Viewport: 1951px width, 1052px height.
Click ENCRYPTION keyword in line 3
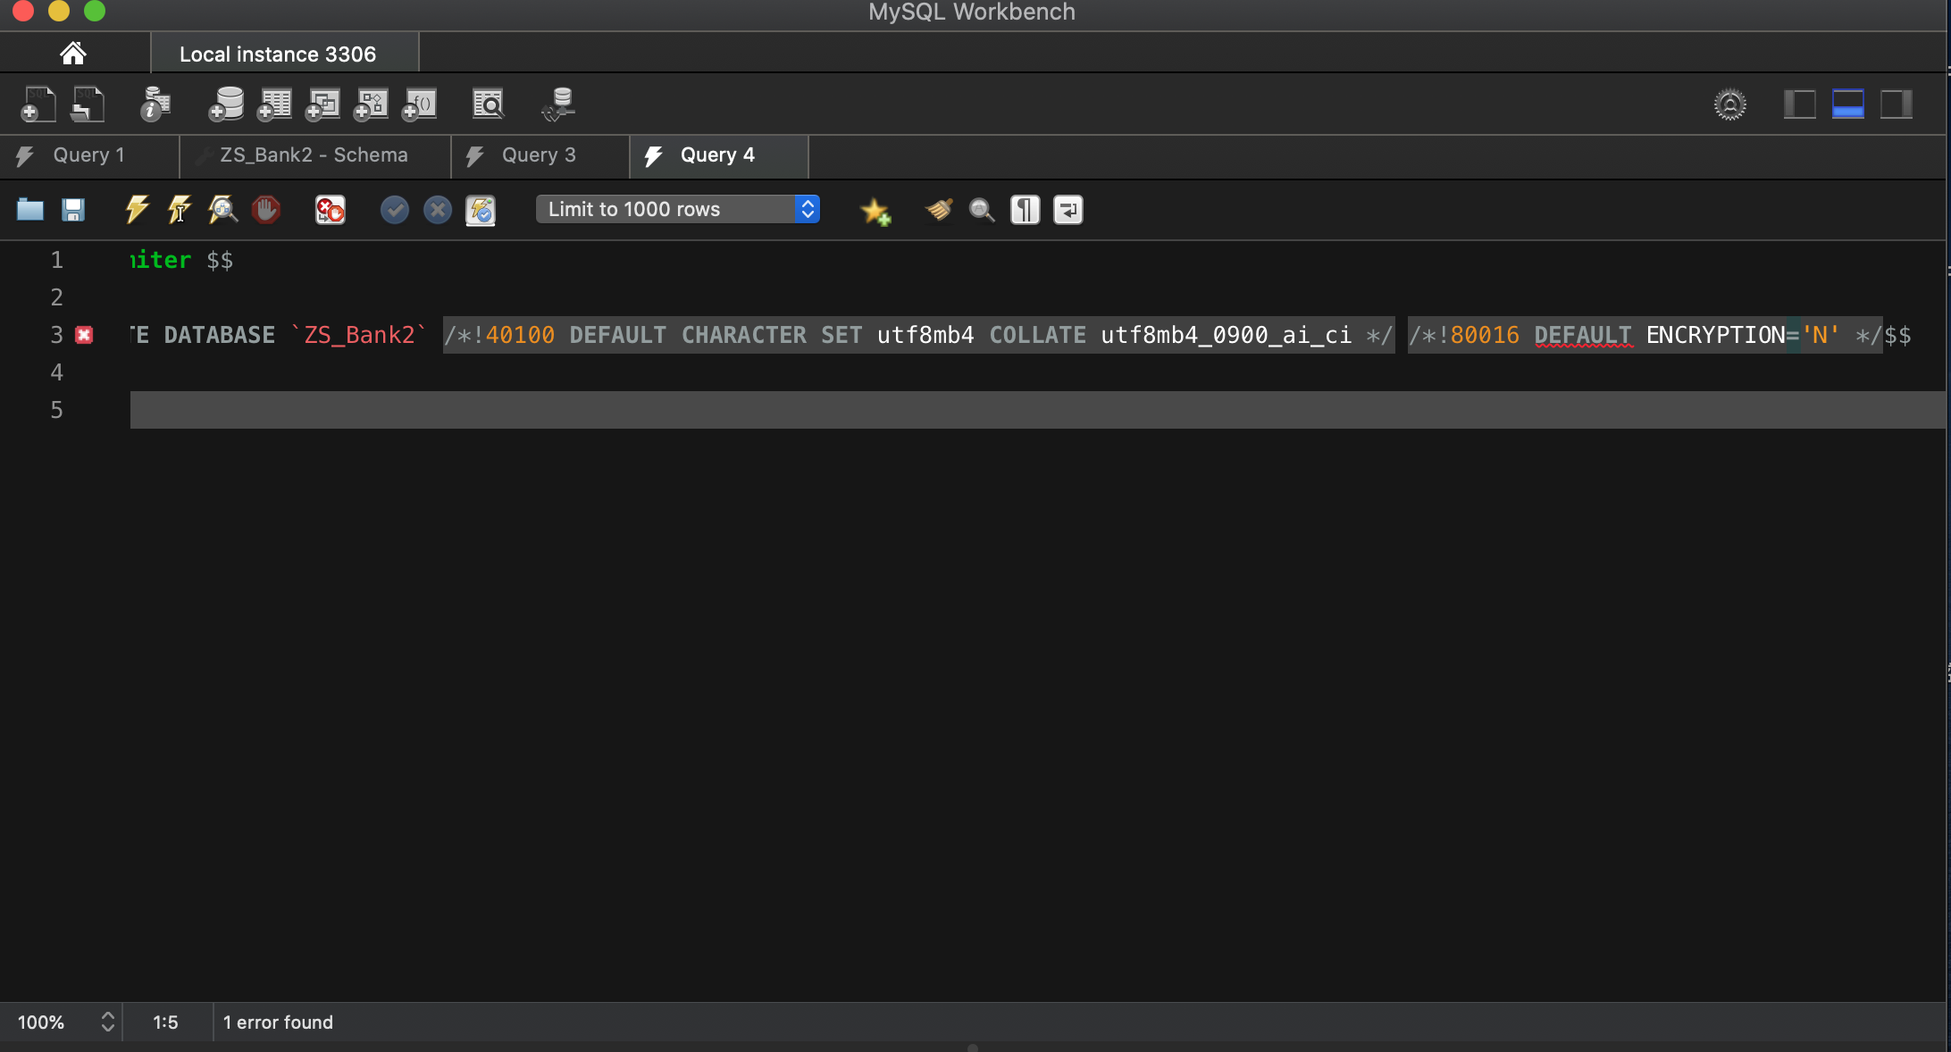1715,335
